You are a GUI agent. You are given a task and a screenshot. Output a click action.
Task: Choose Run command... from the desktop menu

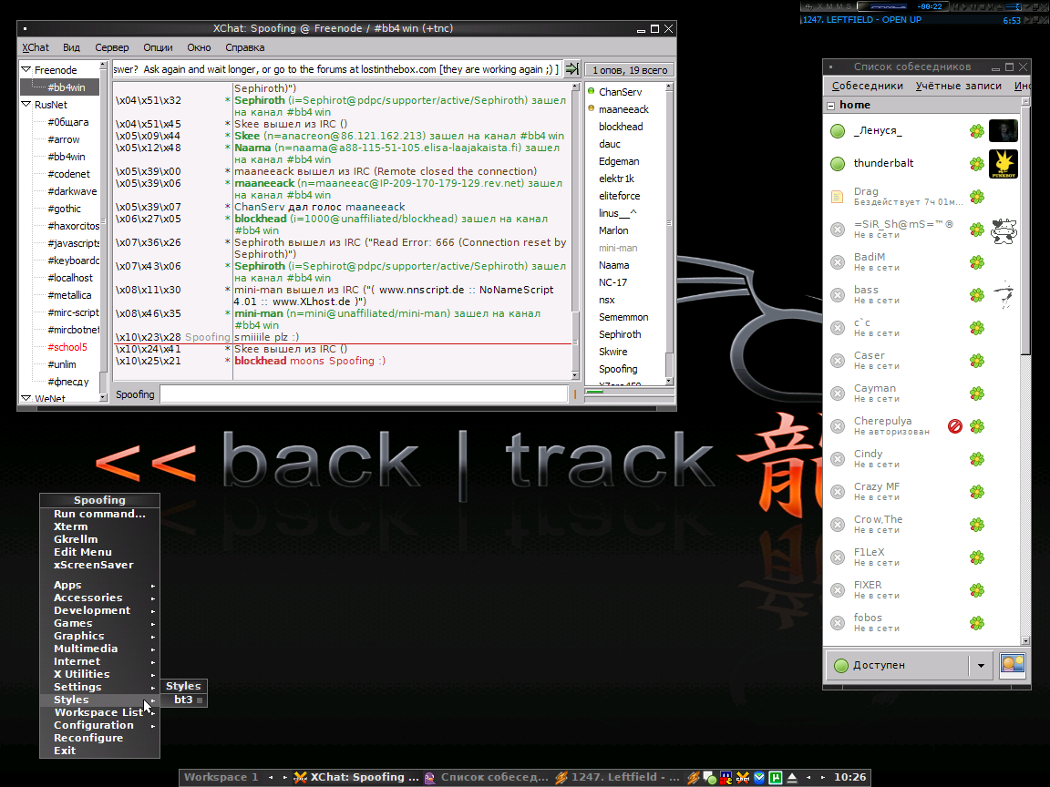click(x=99, y=514)
